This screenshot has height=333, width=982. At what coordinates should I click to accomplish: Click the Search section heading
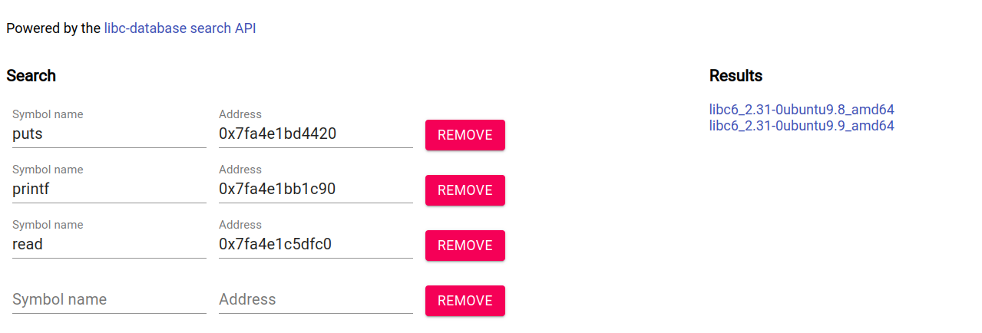(x=31, y=76)
